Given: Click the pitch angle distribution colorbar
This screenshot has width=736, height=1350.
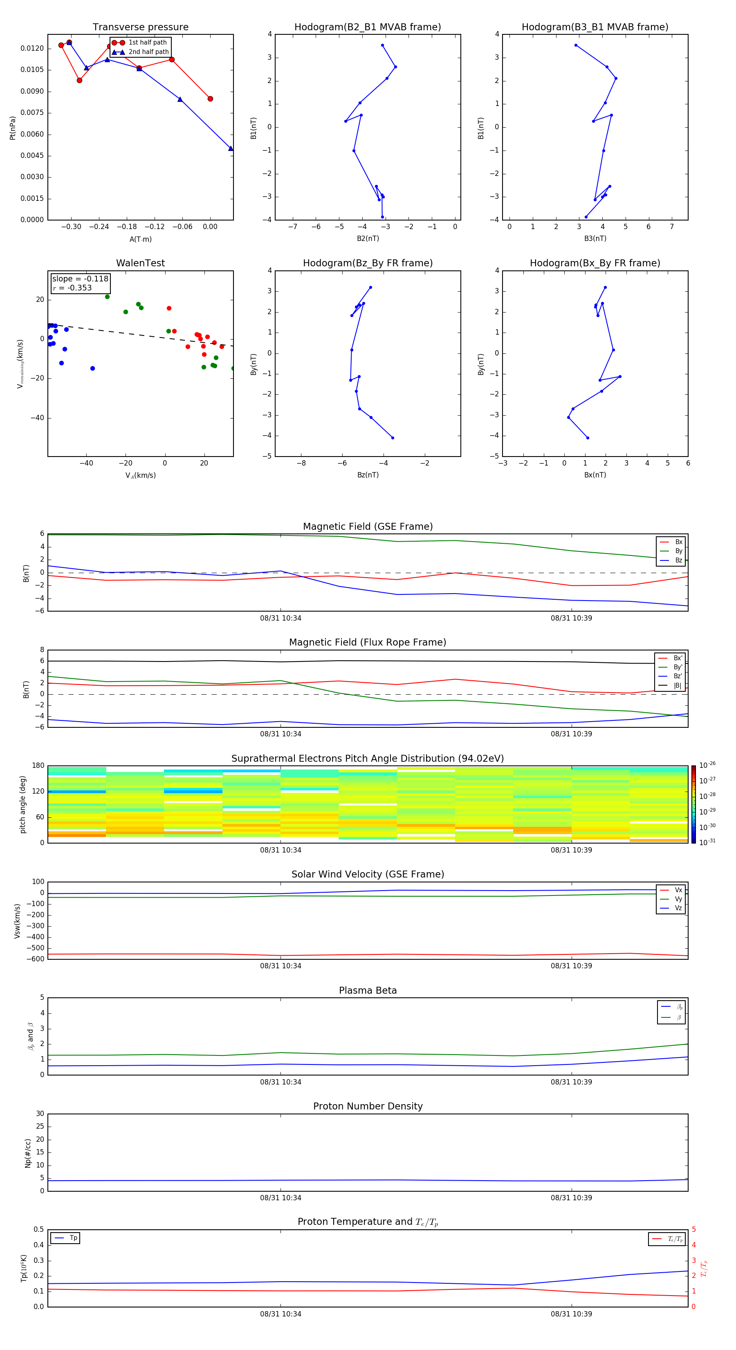Looking at the screenshot, I should click(x=693, y=804).
